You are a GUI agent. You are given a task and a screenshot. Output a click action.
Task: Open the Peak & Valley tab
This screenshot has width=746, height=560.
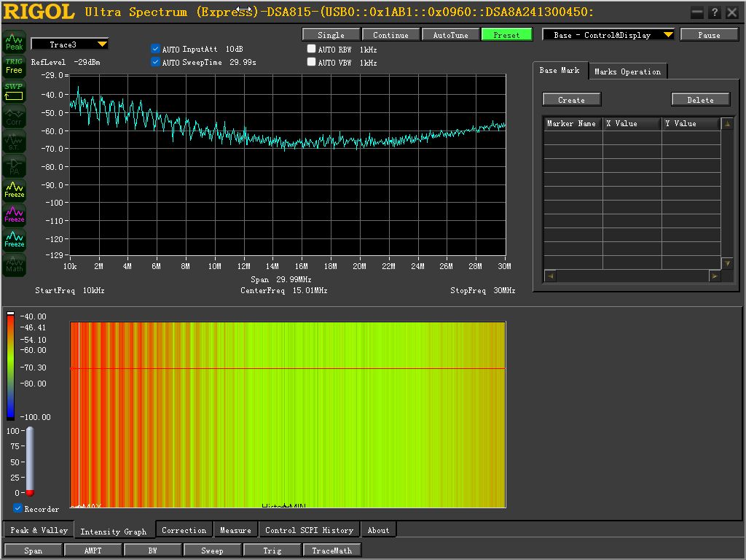tap(39, 530)
